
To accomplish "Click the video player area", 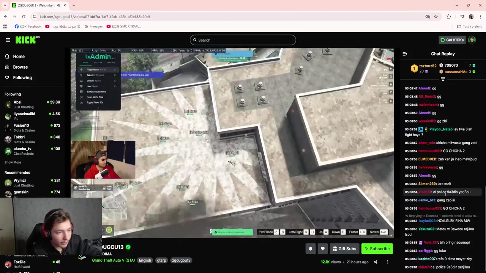I will pos(232,143).
